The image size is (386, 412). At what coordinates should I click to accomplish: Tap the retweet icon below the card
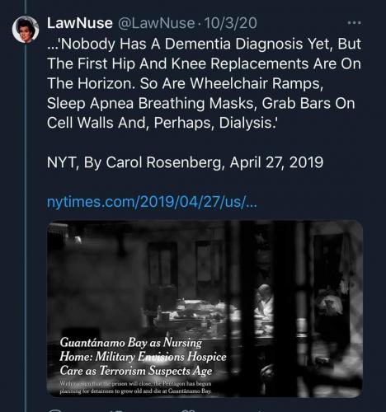(118, 410)
